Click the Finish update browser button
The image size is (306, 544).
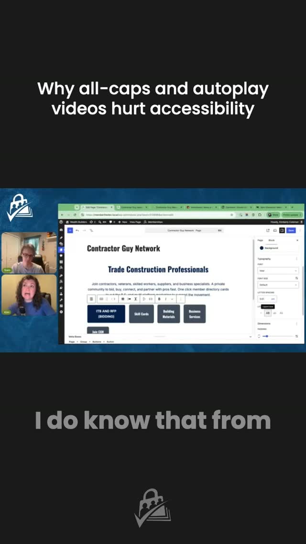click(292, 215)
